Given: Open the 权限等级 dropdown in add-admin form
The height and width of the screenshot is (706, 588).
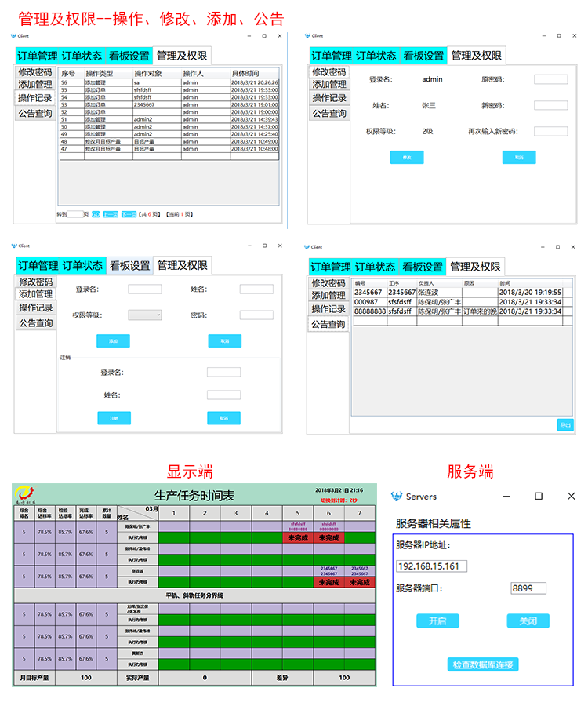Looking at the screenshot, I should click(x=145, y=315).
